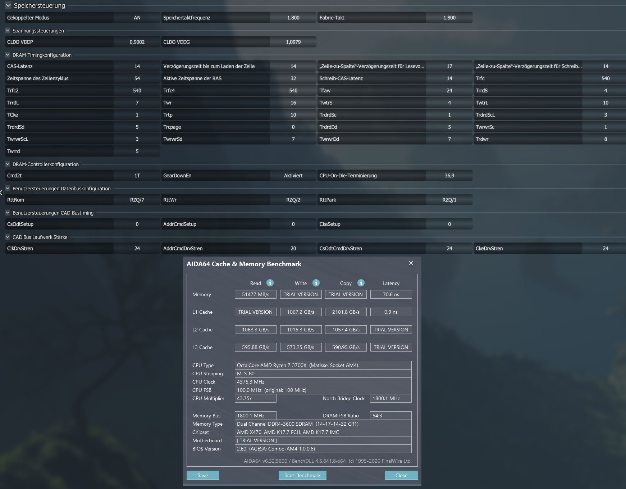
Task: Click the Tfaw value 24
Action: (449, 91)
